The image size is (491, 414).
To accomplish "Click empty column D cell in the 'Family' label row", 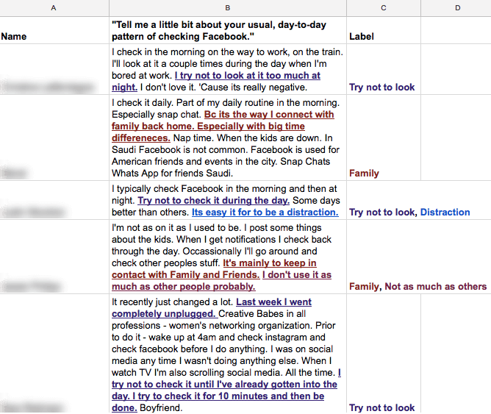I will 456,138.
